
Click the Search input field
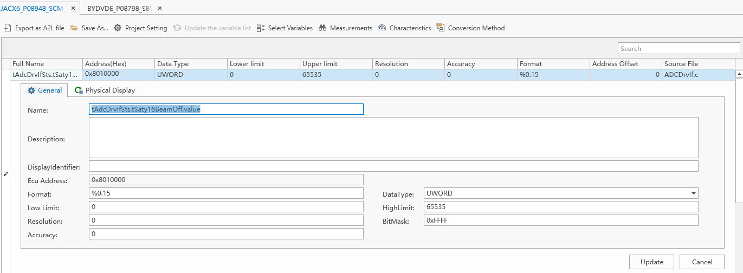679,48
